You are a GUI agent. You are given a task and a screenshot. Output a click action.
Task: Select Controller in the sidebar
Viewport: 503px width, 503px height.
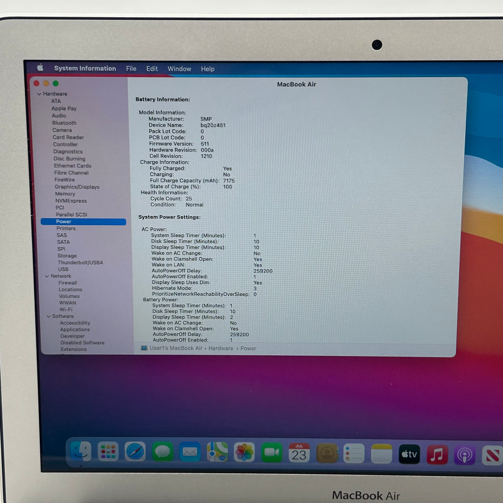point(65,144)
